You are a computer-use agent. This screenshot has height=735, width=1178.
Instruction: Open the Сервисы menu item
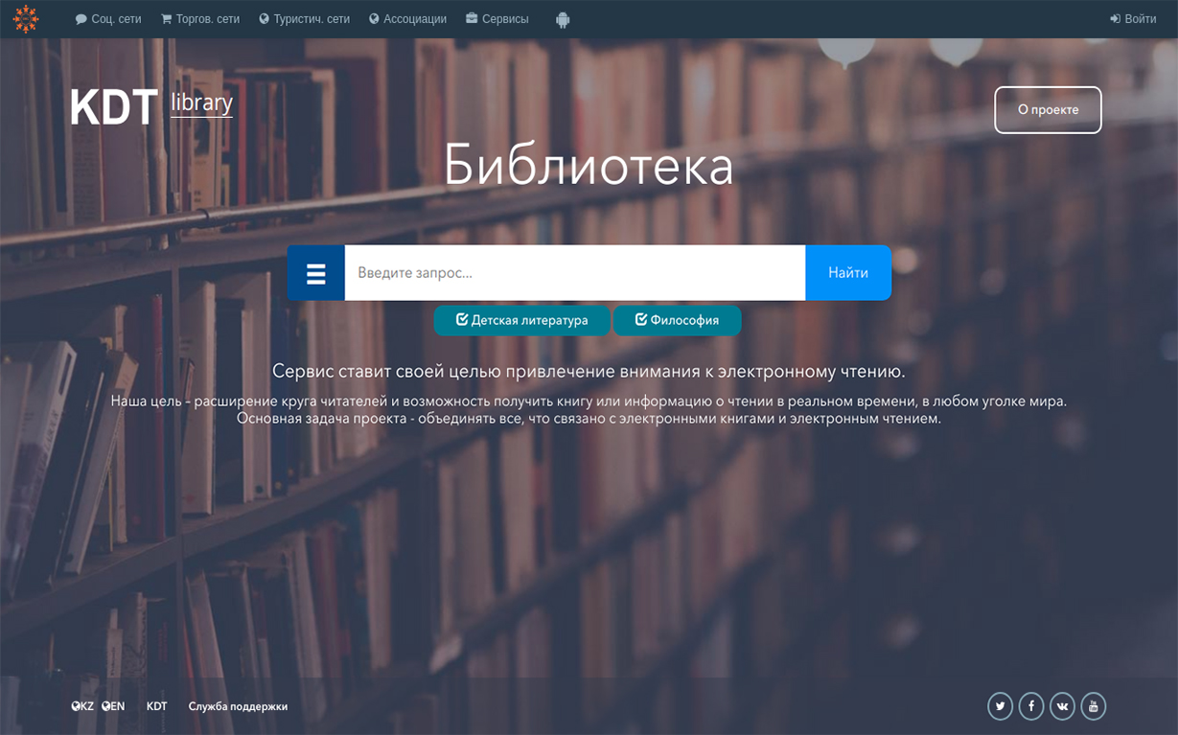click(497, 19)
